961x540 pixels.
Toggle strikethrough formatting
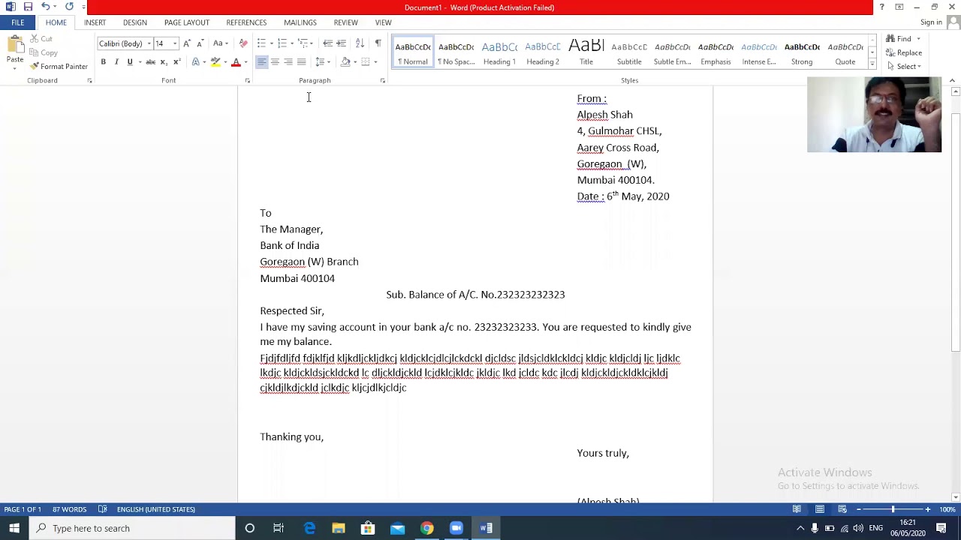(x=151, y=62)
